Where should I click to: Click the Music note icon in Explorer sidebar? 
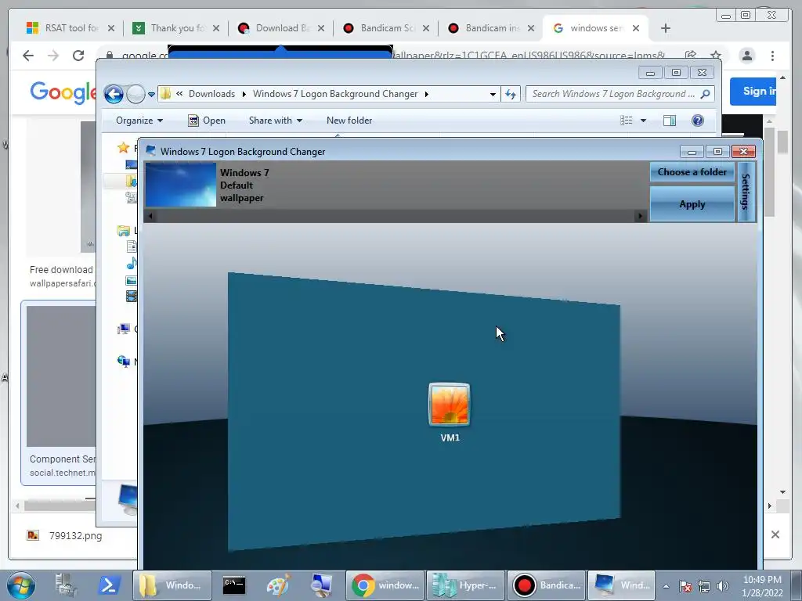[x=132, y=263]
